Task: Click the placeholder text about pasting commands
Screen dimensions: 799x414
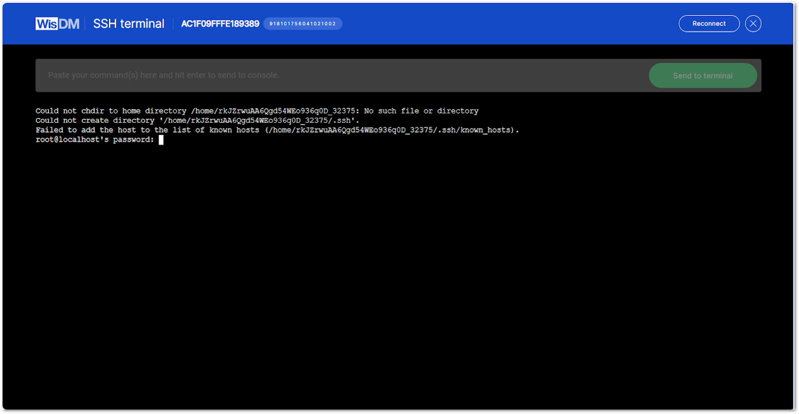Action: coord(163,75)
